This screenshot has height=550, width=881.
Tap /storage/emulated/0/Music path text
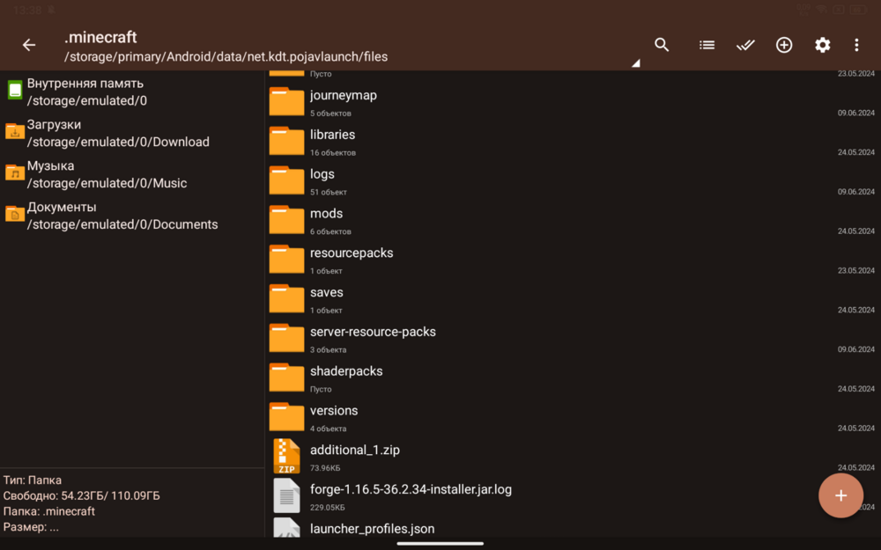(107, 183)
